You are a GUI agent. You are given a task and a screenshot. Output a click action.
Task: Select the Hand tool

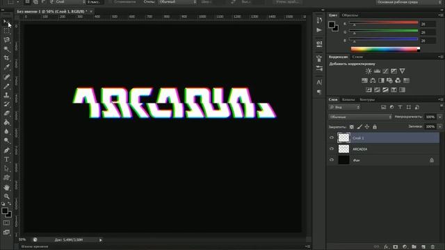click(6, 187)
